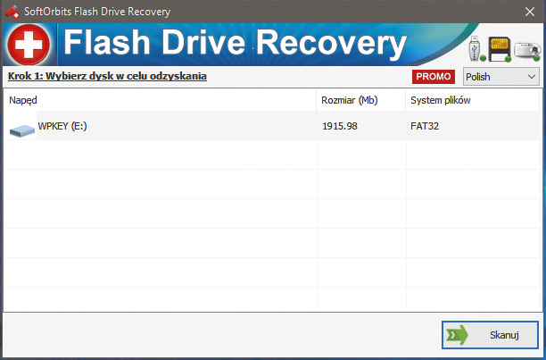Viewport: 546px width, 360px height.
Task: Open the Polish language dropdown
Action: click(501, 77)
